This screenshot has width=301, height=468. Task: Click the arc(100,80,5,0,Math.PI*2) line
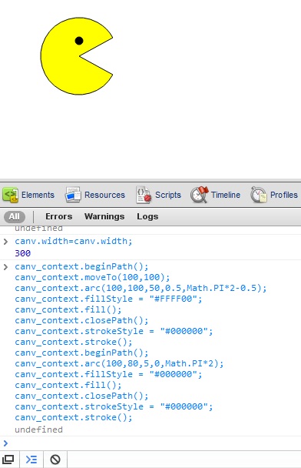pyautogui.click(x=119, y=363)
